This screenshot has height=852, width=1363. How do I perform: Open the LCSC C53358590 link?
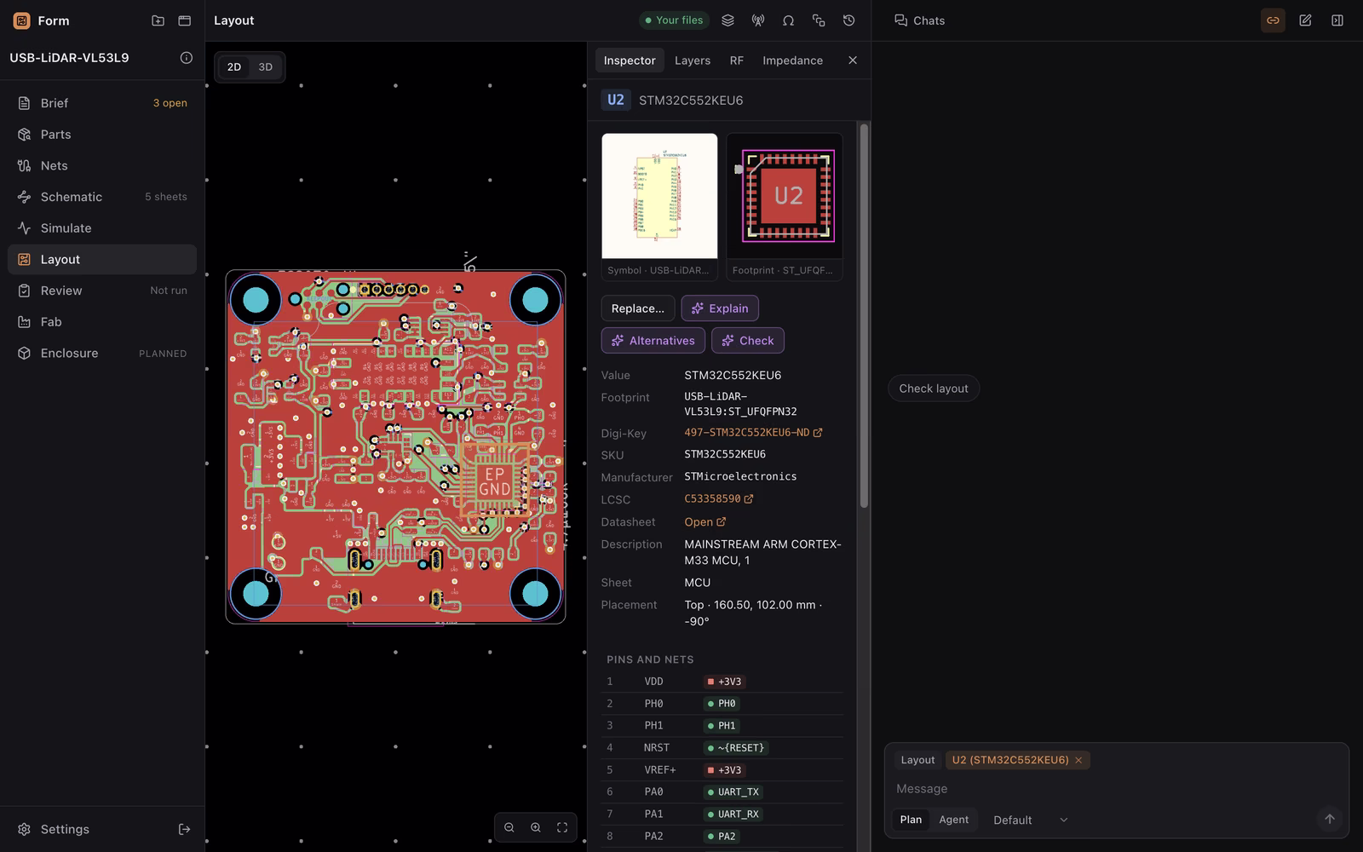[x=719, y=499]
